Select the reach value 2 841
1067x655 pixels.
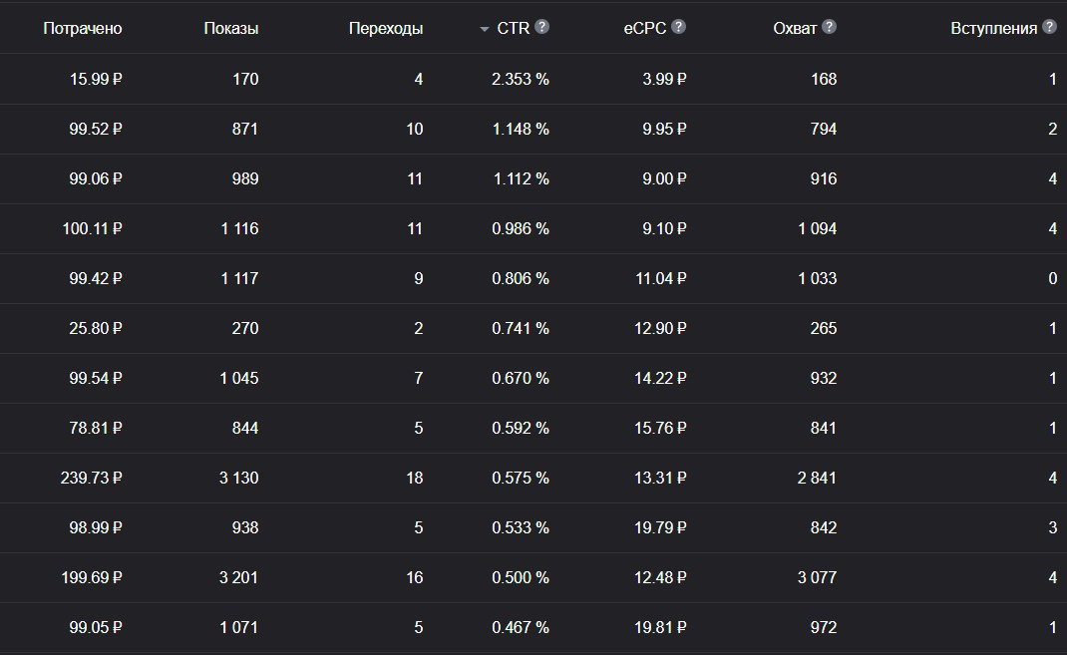(817, 479)
